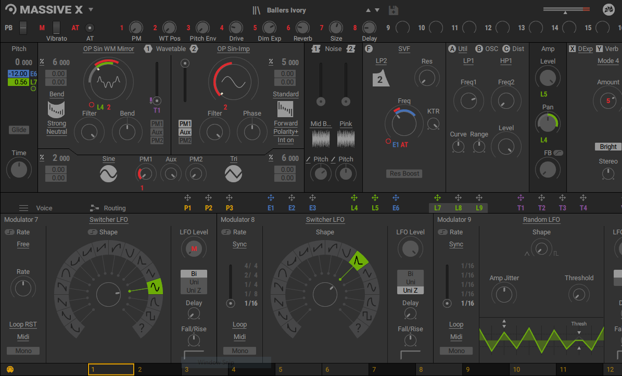The image size is (622, 376).
Task: Open the P2 performer tab
Action: 208,208
